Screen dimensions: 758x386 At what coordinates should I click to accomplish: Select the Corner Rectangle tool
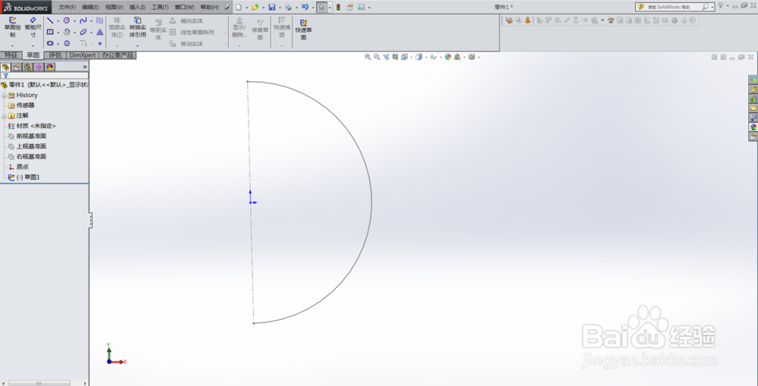(x=50, y=32)
